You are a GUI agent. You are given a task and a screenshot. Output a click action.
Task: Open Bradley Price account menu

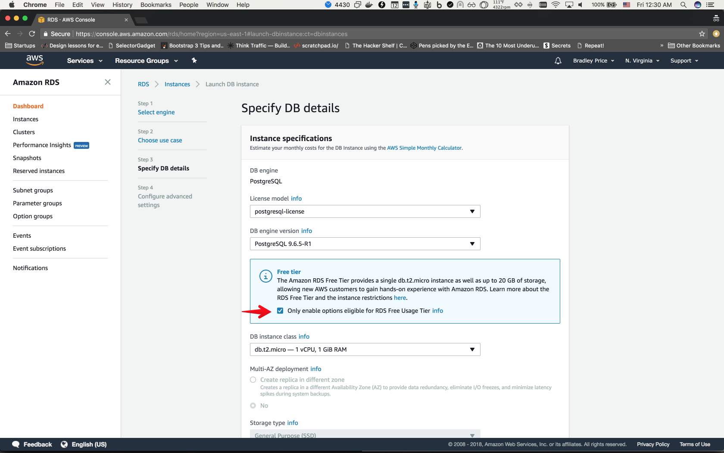tap(594, 61)
